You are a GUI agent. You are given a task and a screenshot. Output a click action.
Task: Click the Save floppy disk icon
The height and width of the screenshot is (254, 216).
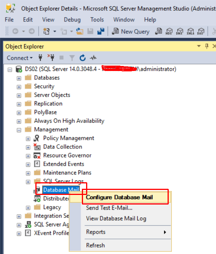pyautogui.click(x=90, y=31)
